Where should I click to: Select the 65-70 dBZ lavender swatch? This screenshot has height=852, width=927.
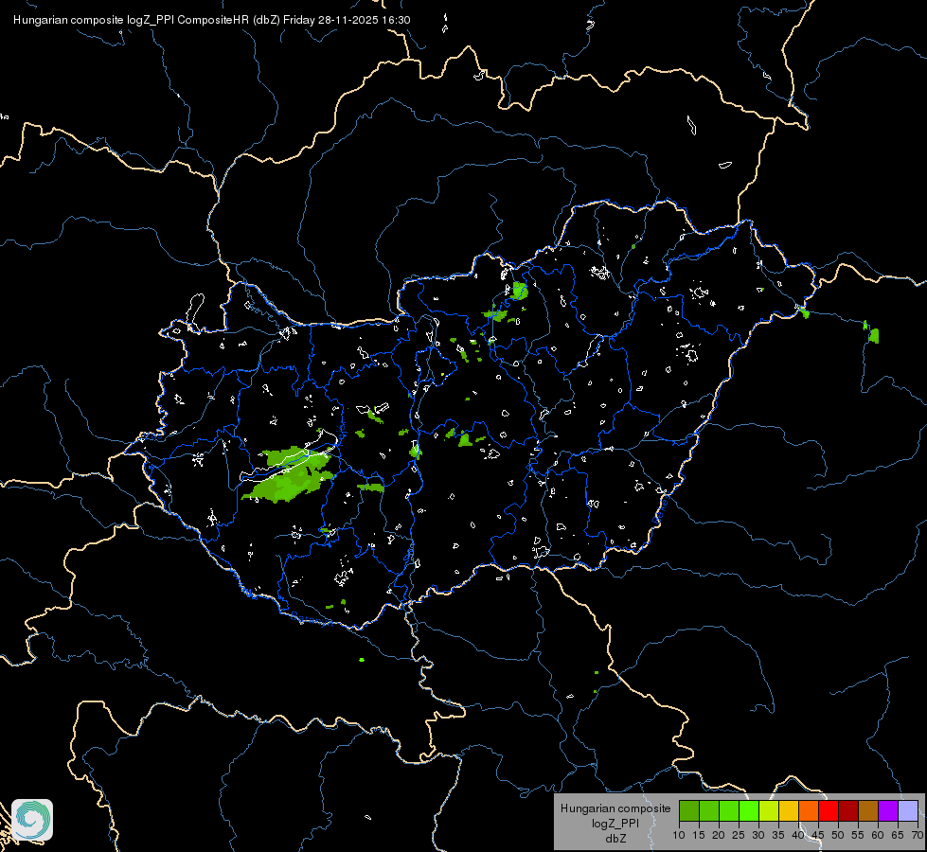(x=908, y=810)
